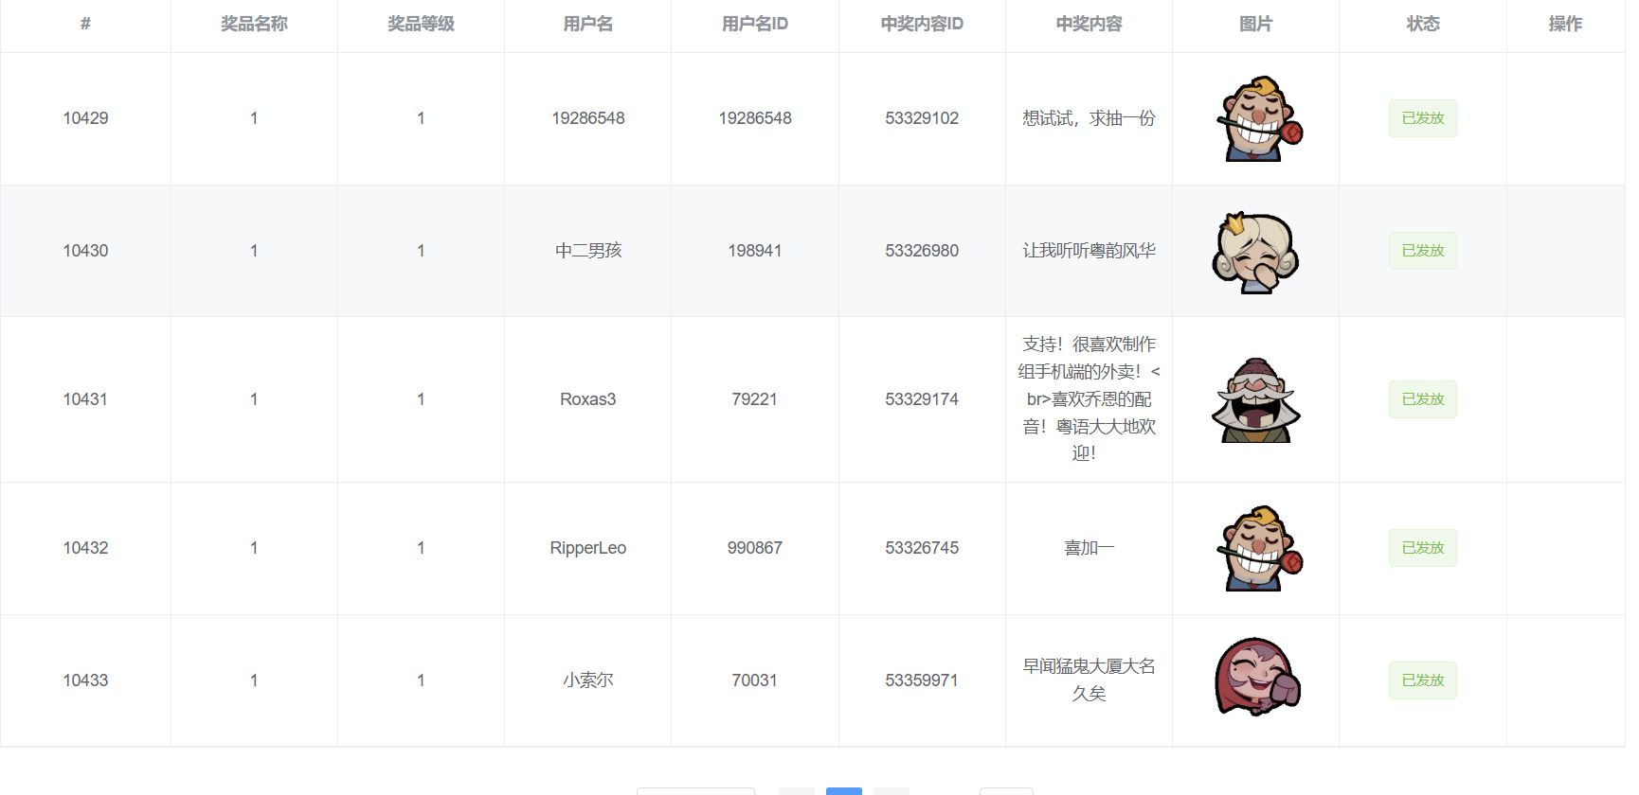Click 已发放 status tag for RipperLeo
The image size is (1639, 795).
coord(1422,548)
